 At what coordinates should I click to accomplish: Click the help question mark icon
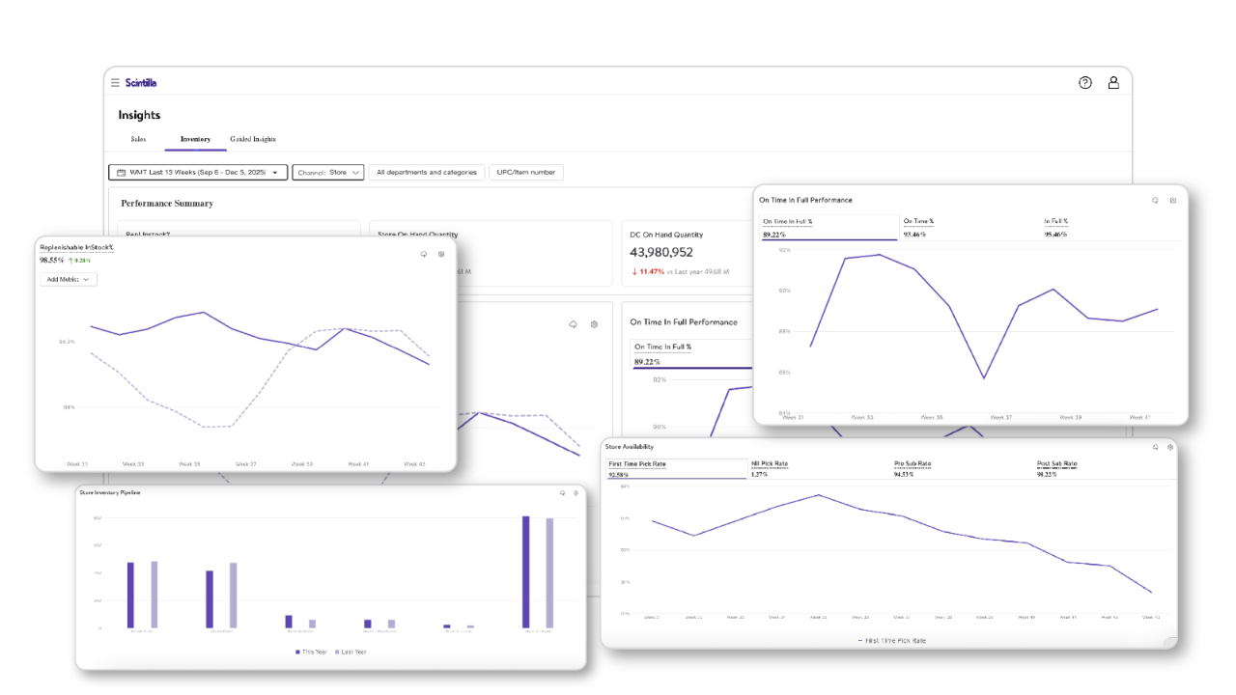pyautogui.click(x=1084, y=83)
